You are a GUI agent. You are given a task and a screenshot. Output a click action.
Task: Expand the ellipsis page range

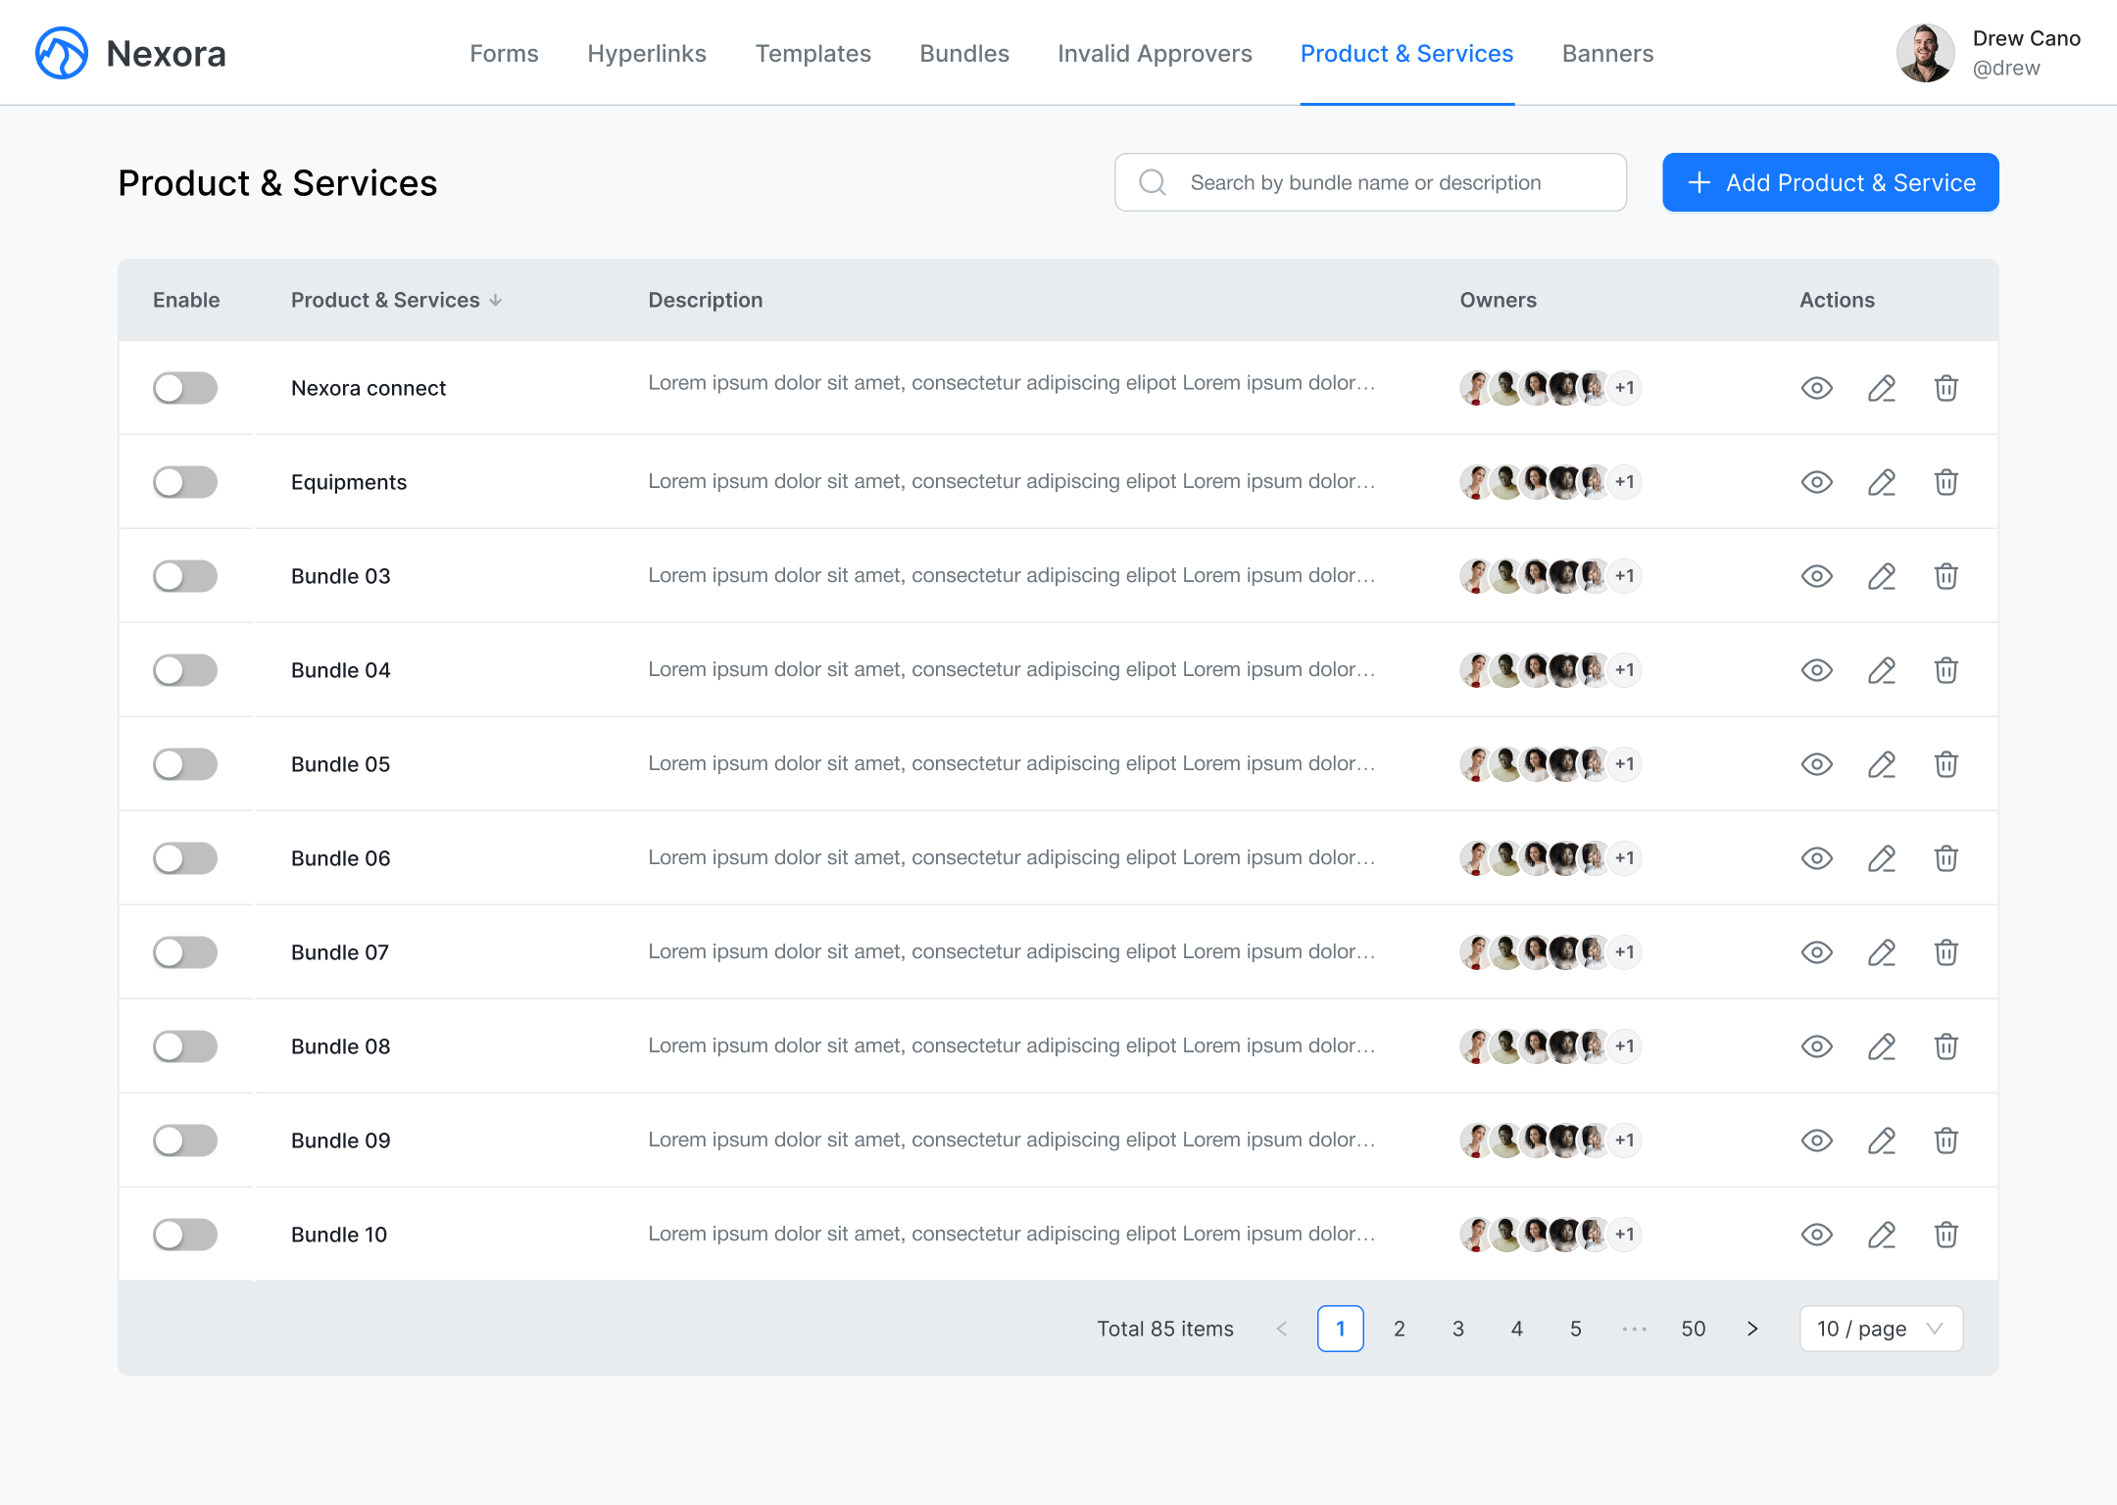(x=1634, y=1329)
